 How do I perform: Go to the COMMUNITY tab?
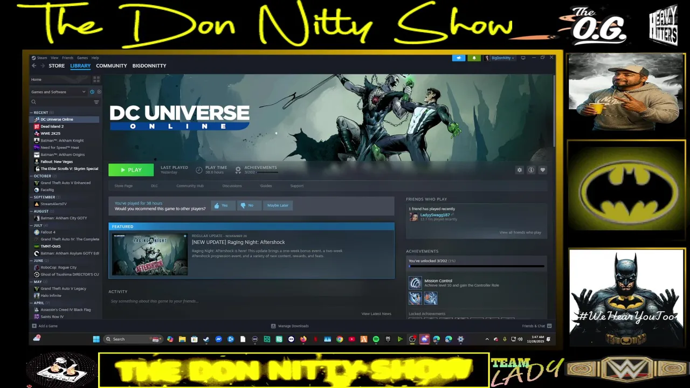[112, 66]
